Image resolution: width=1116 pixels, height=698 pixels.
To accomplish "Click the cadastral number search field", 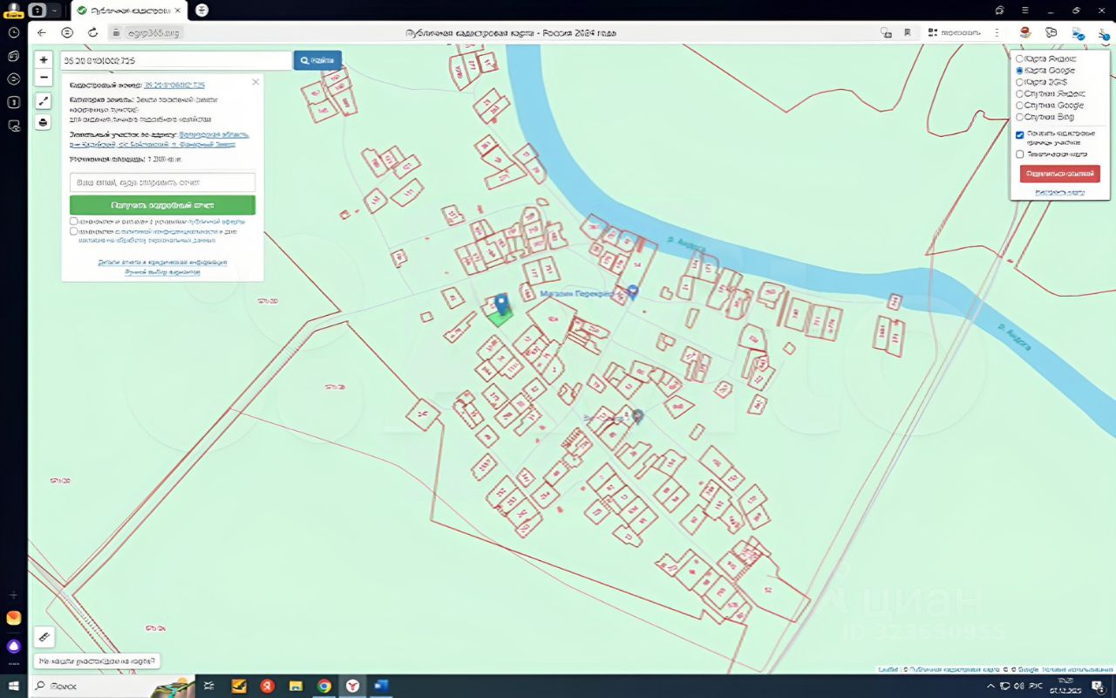I will [175, 60].
